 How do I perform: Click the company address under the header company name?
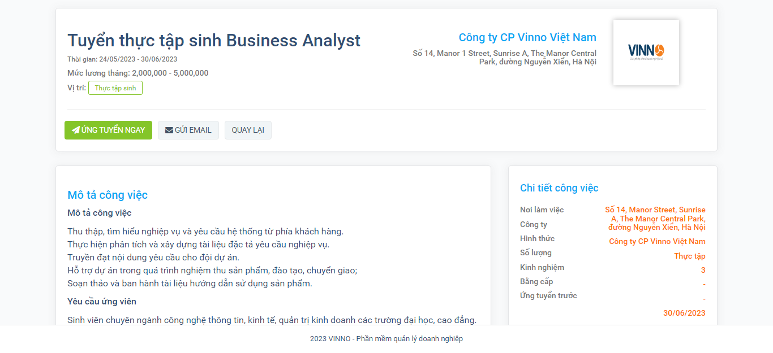pyautogui.click(x=505, y=58)
